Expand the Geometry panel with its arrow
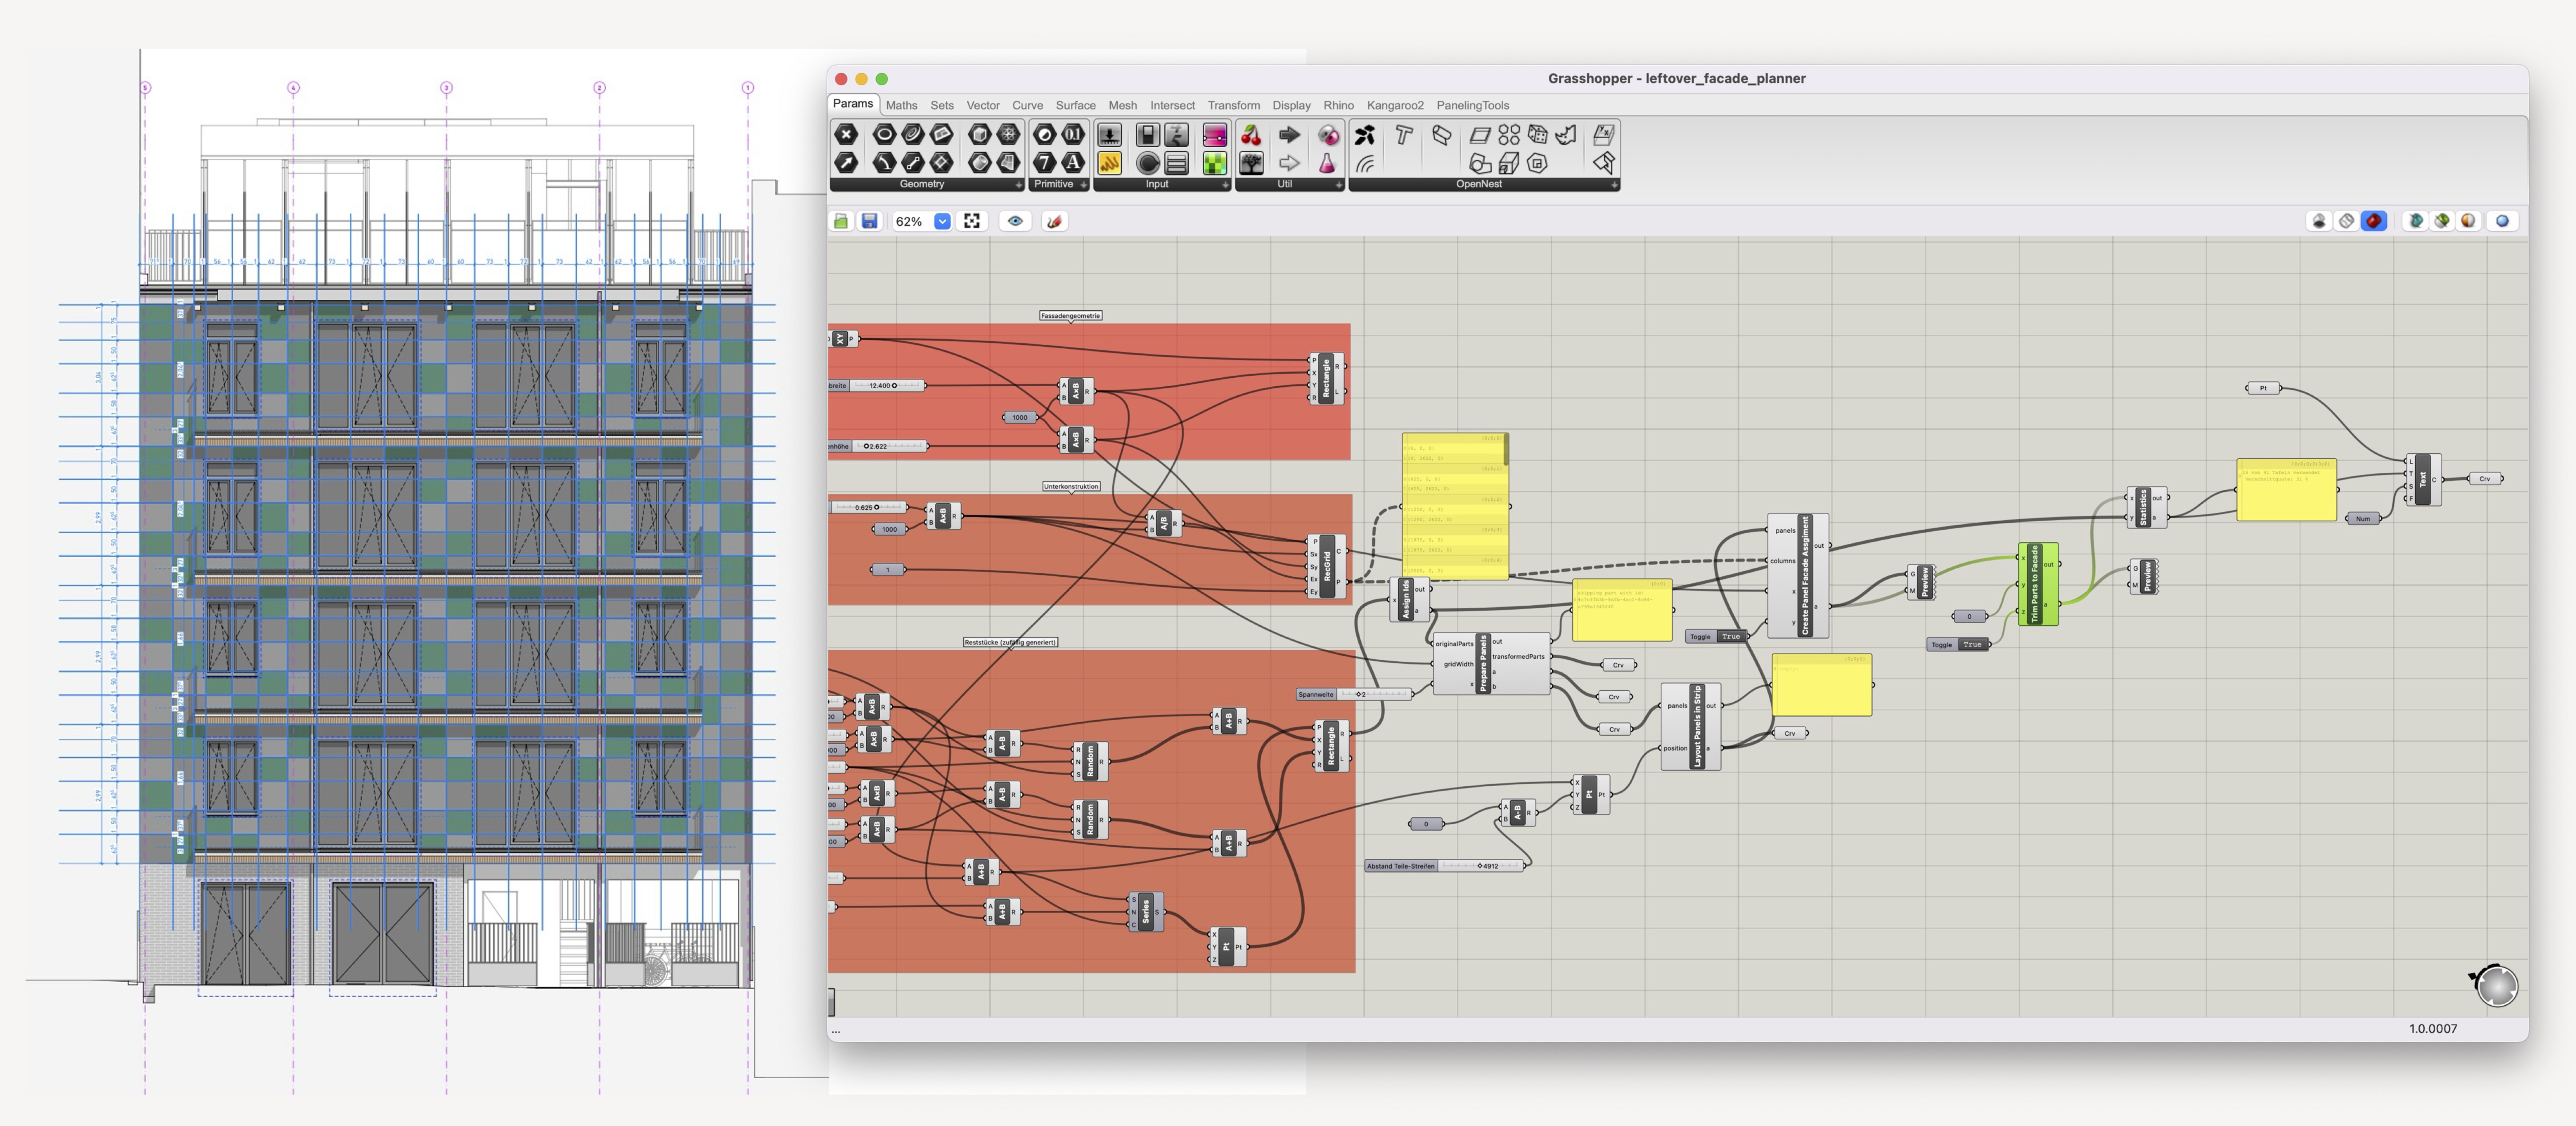This screenshot has width=2576, height=1126. [1018, 185]
